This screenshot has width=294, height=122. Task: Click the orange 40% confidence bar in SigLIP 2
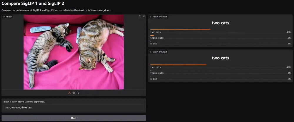tap(178, 65)
